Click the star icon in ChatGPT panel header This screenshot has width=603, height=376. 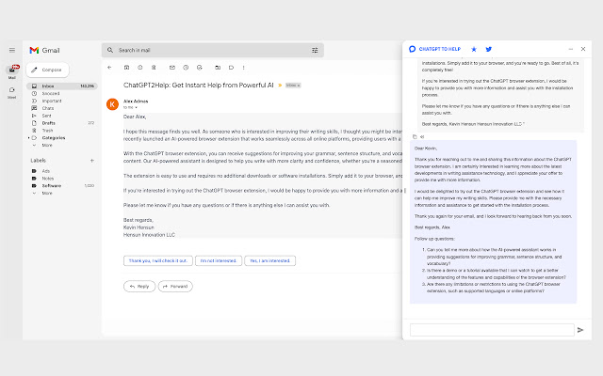point(474,49)
